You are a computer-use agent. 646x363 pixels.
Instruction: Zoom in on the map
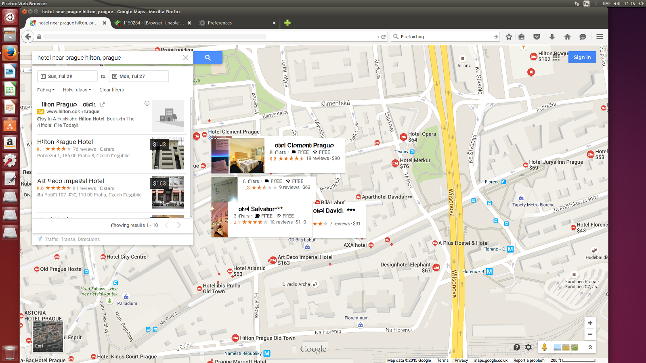pos(590,323)
